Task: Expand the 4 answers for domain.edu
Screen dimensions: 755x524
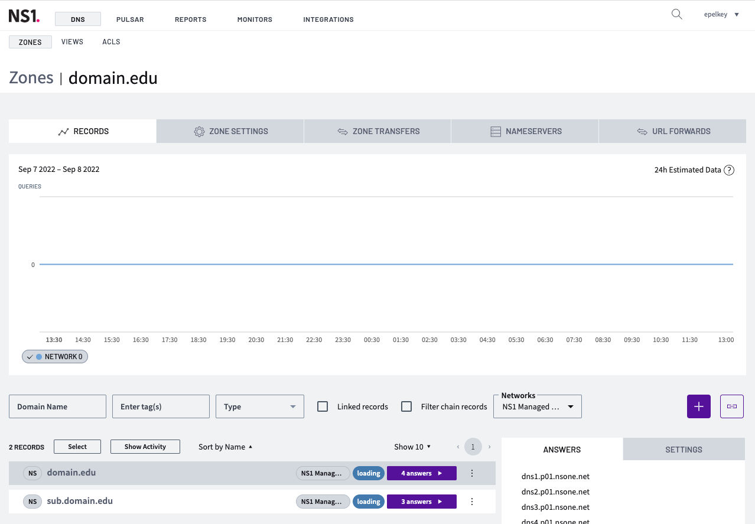Action: coord(422,473)
